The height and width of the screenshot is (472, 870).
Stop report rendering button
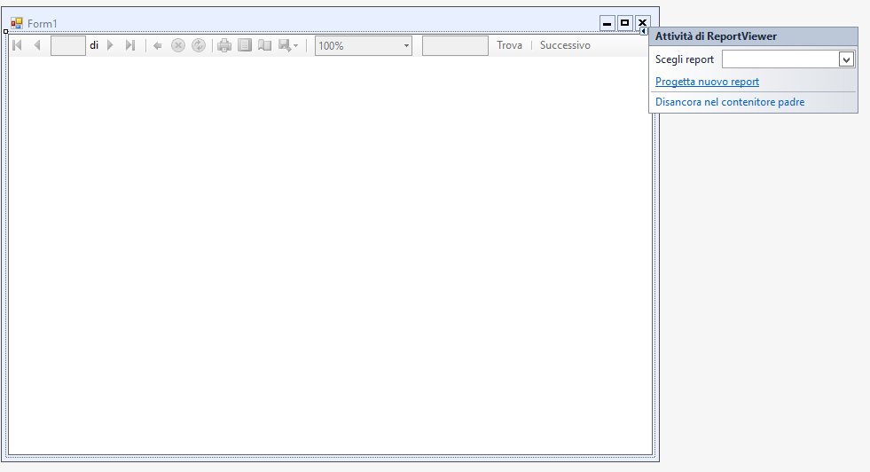(178, 45)
